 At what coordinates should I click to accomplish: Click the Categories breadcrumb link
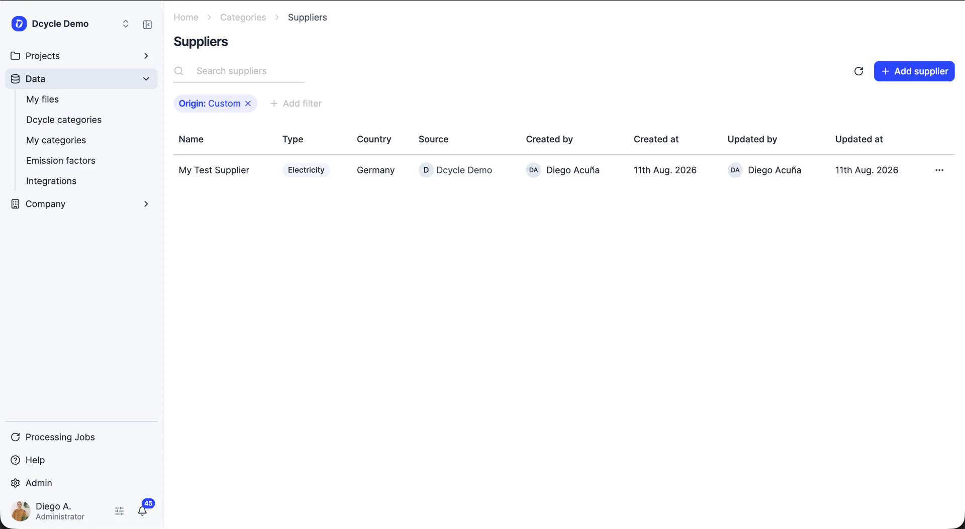coord(243,17)
